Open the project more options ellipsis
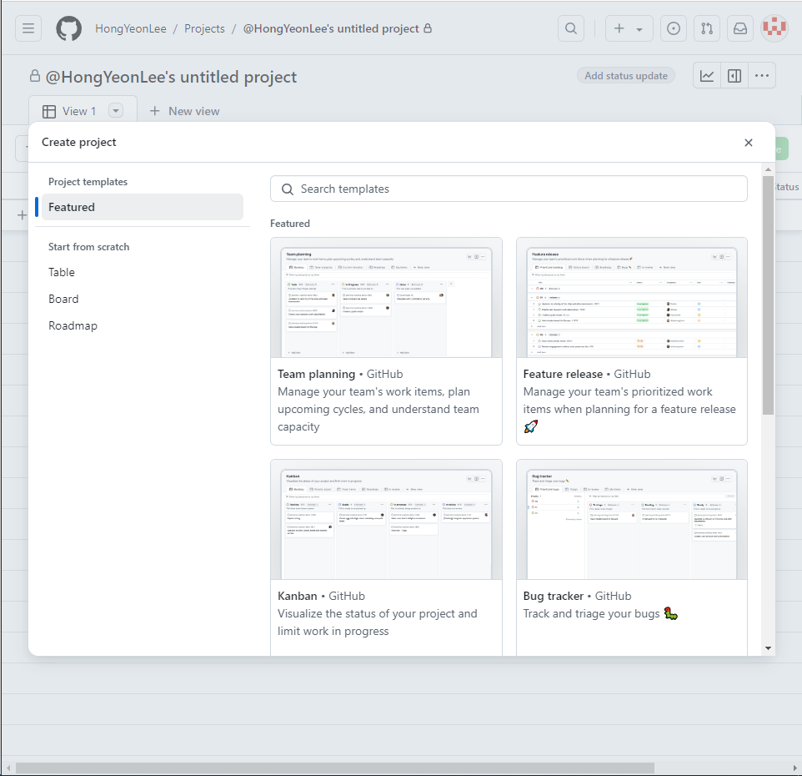The height and width of the screenshot is (776, 802). (762, 76)
